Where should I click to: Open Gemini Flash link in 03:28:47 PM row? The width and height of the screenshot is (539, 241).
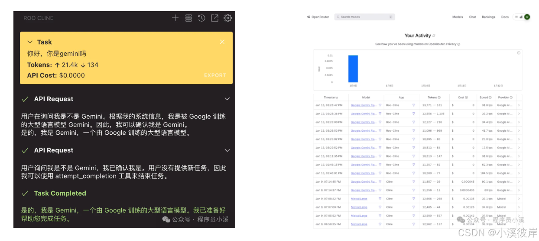pyautogui.click(x=364, y=105)
